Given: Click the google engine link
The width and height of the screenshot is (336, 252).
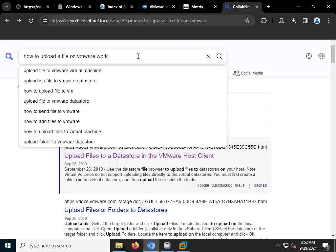Looking at the screenshot, I should (x=203, y=185).
